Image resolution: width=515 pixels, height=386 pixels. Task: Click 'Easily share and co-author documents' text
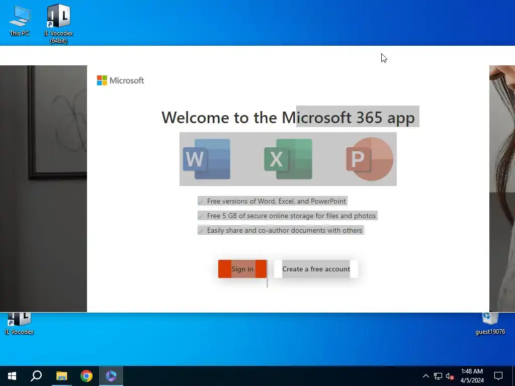point(285,230)
